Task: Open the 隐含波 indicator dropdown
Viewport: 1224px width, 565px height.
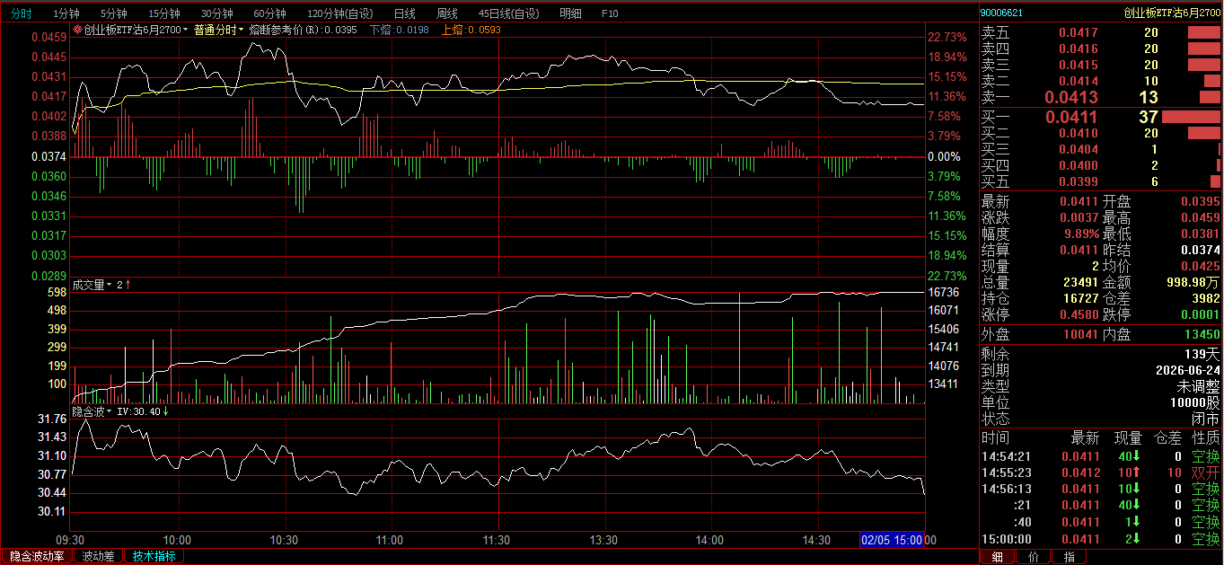Action: 110,411
